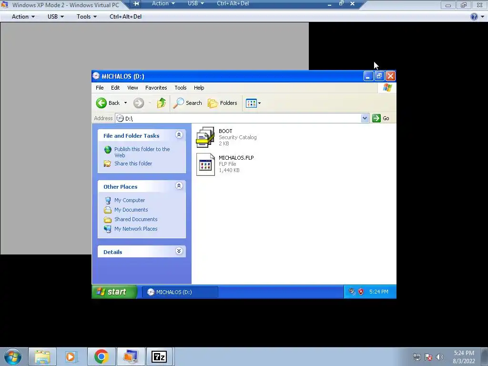The width and height of the screenshot is (488, 366).
Task: Open the Back history dropdown arrow
Action: [125, 103]
